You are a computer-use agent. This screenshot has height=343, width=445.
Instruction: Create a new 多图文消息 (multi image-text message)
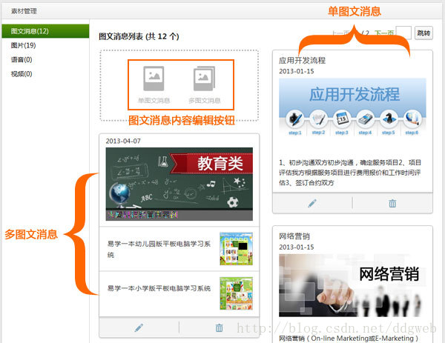pyautogui.click(x=205, y=84)
